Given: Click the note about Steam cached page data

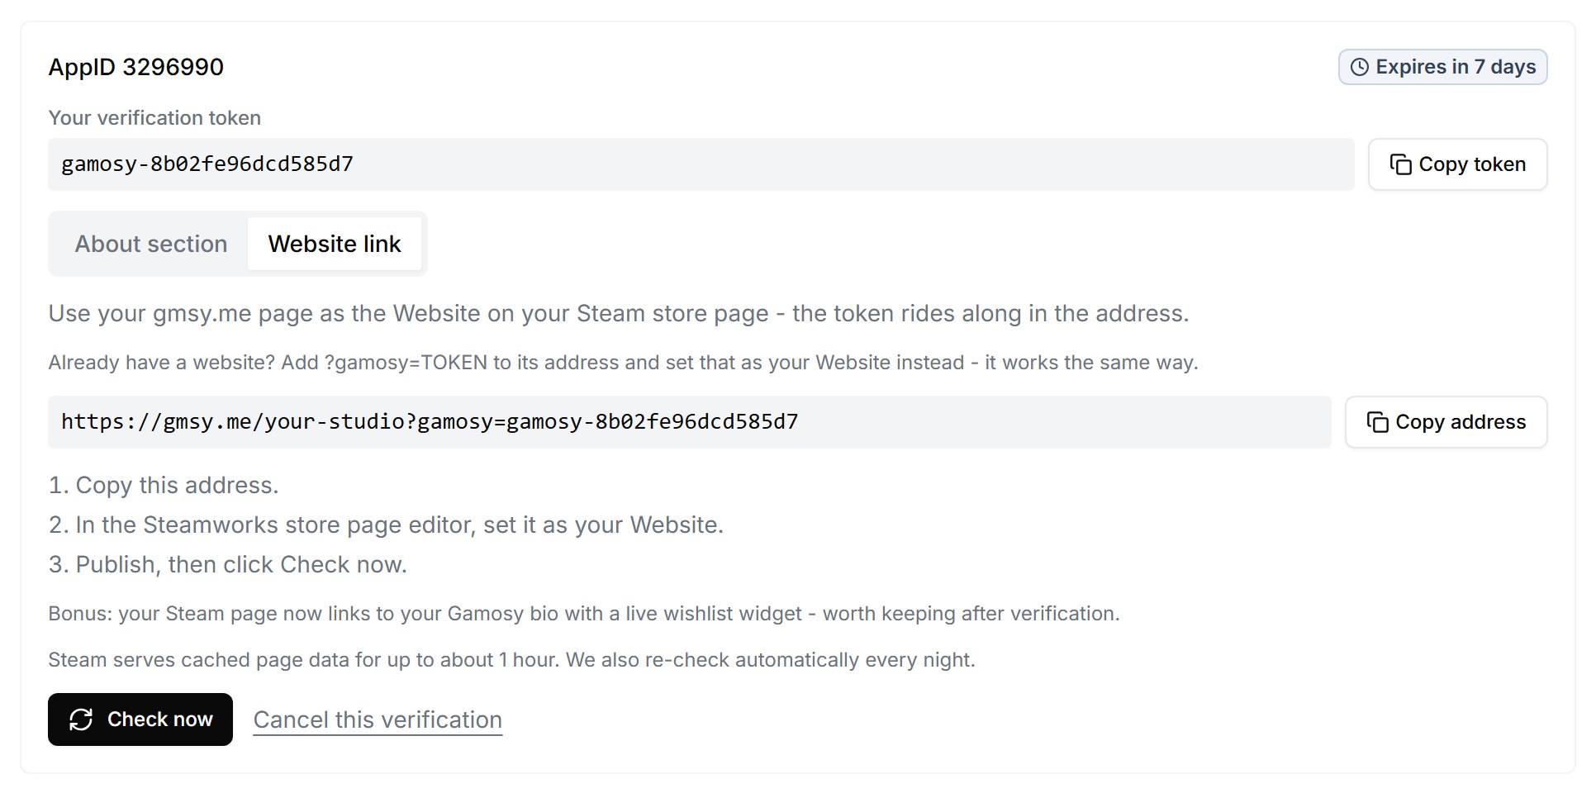Looking at the screenshot, I should [x=511, y=660].
